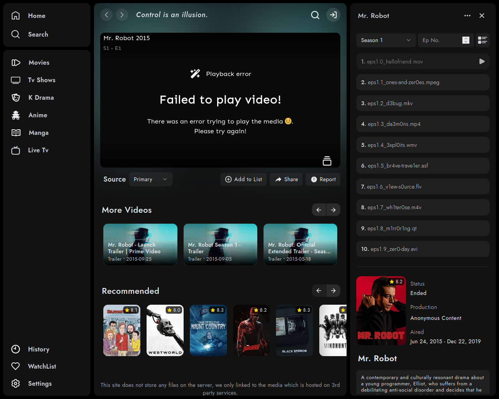Click the Playback error wand icon
499x399 pixels.
point(195,74)
